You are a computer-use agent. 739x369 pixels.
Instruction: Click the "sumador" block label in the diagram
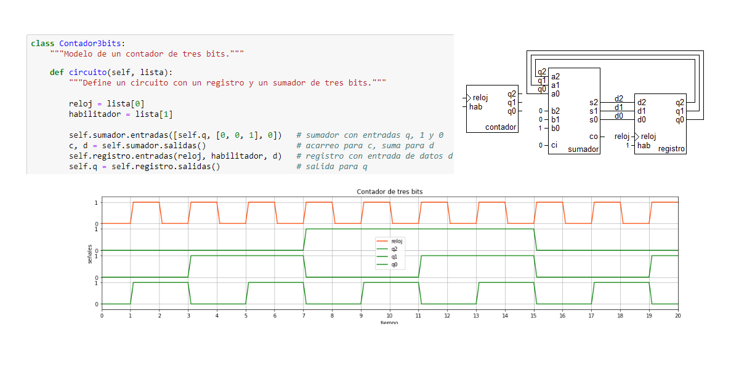coord(583,149)
